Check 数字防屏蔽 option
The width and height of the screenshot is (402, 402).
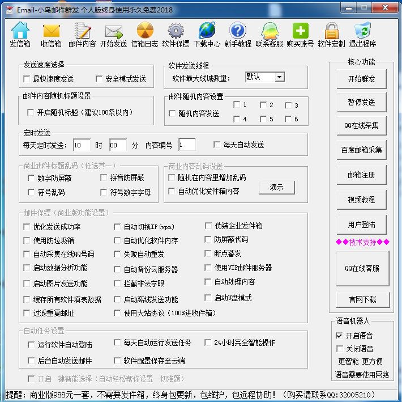[x=31, y=178]
